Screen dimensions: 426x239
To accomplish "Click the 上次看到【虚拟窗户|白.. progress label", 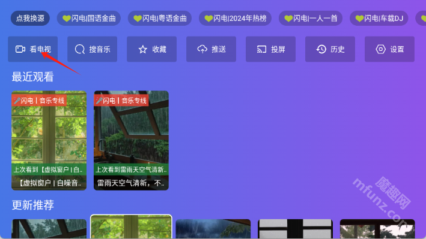I will 49,170.
